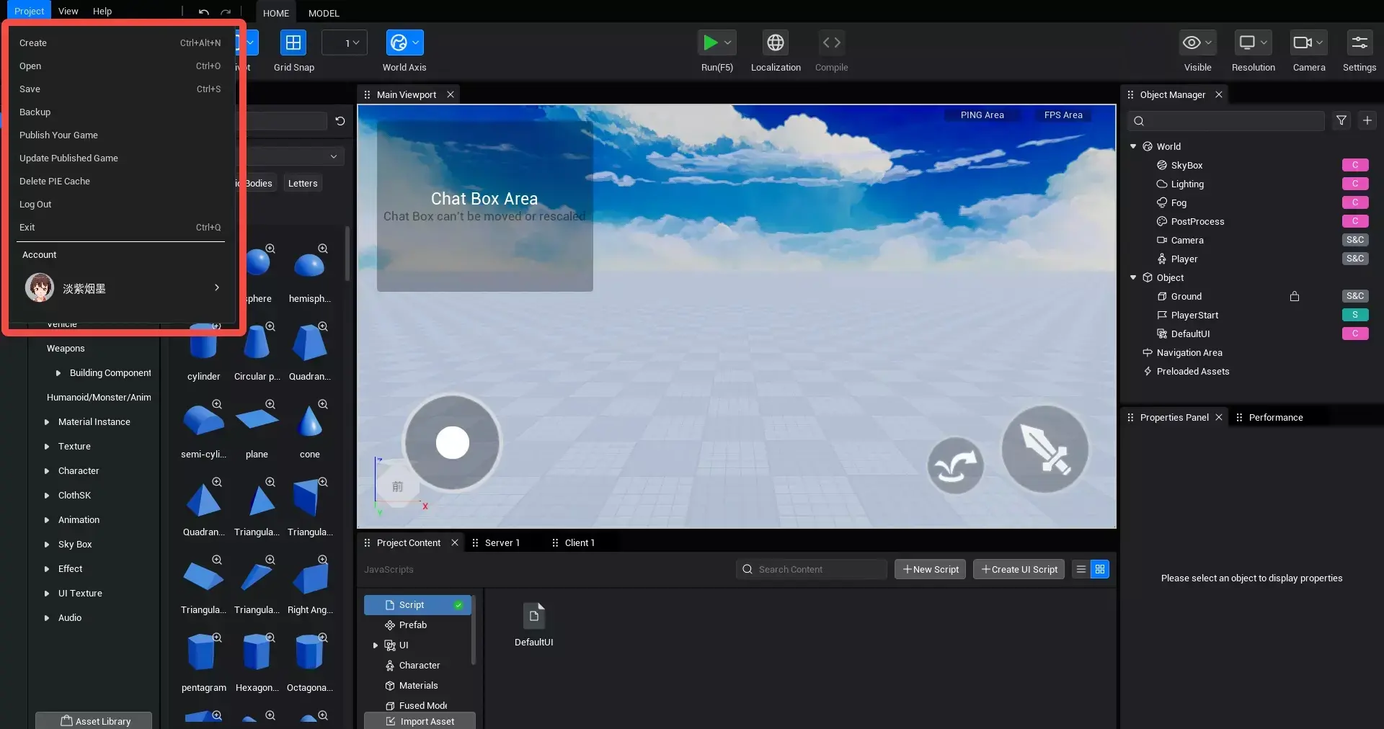This screenshot has height=729, width=1384.
Task: Collapse the Object tree node
Action: pos(1133,277)
